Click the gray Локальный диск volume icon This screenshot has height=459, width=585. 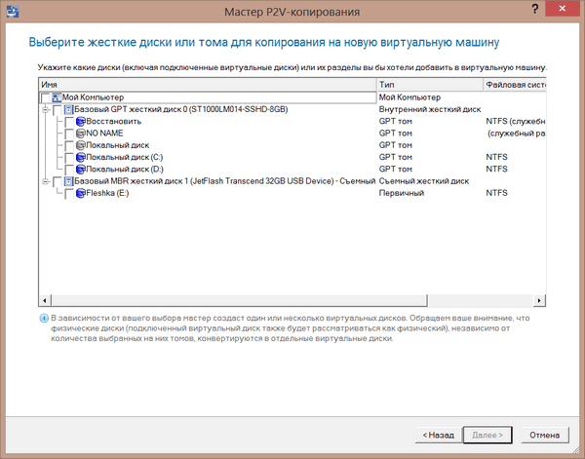click(x=81, y=145)
